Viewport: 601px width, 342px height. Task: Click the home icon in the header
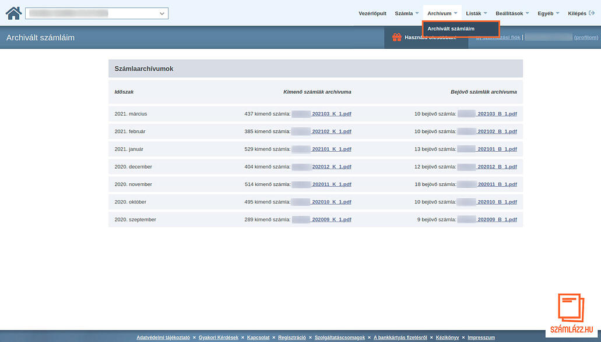[13, 13]
